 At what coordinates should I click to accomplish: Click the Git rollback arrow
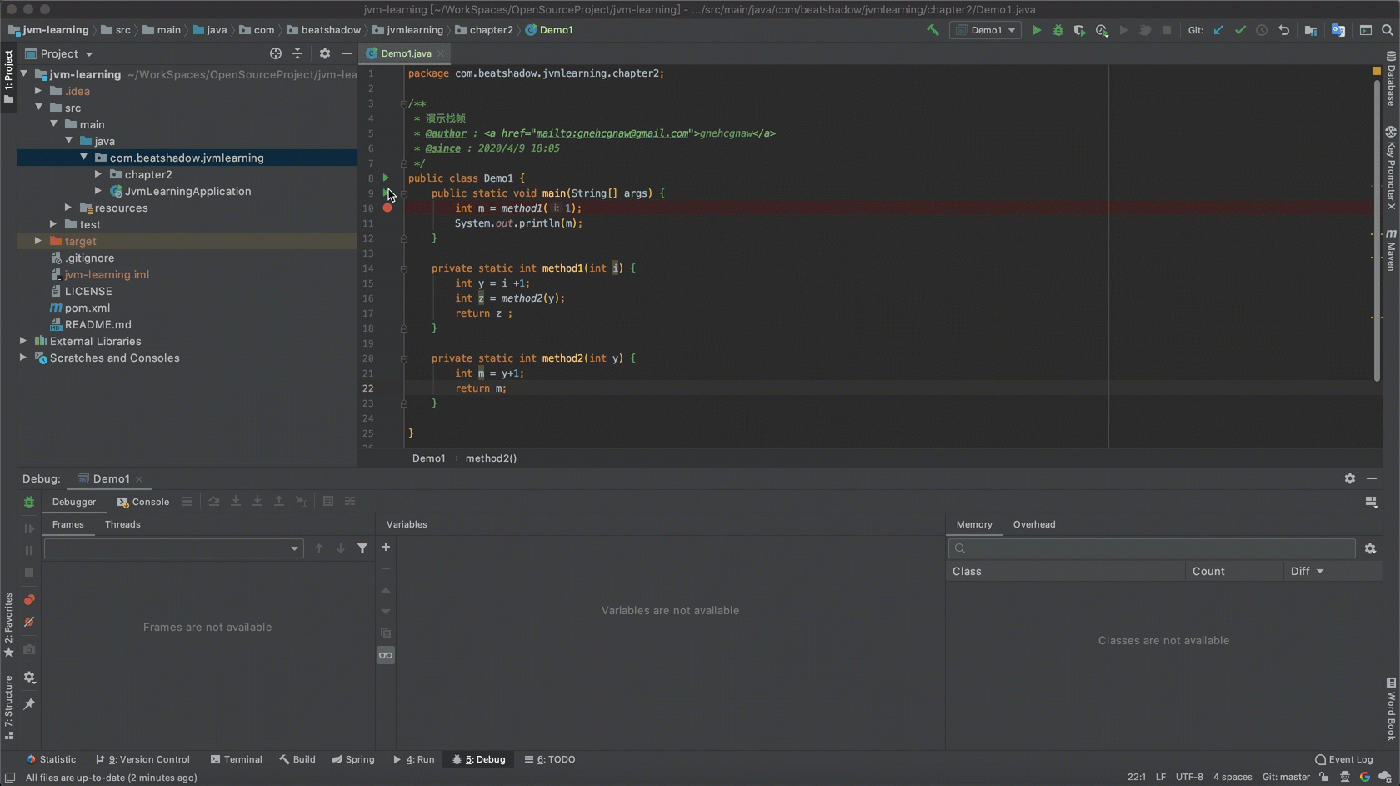(1283, 30)
